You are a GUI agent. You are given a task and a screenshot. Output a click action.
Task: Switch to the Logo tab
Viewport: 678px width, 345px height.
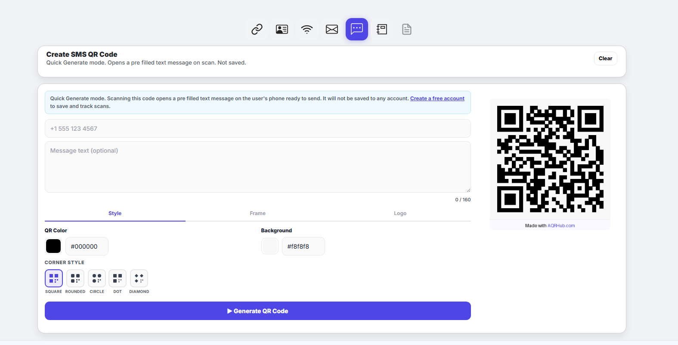click(400, 213)
